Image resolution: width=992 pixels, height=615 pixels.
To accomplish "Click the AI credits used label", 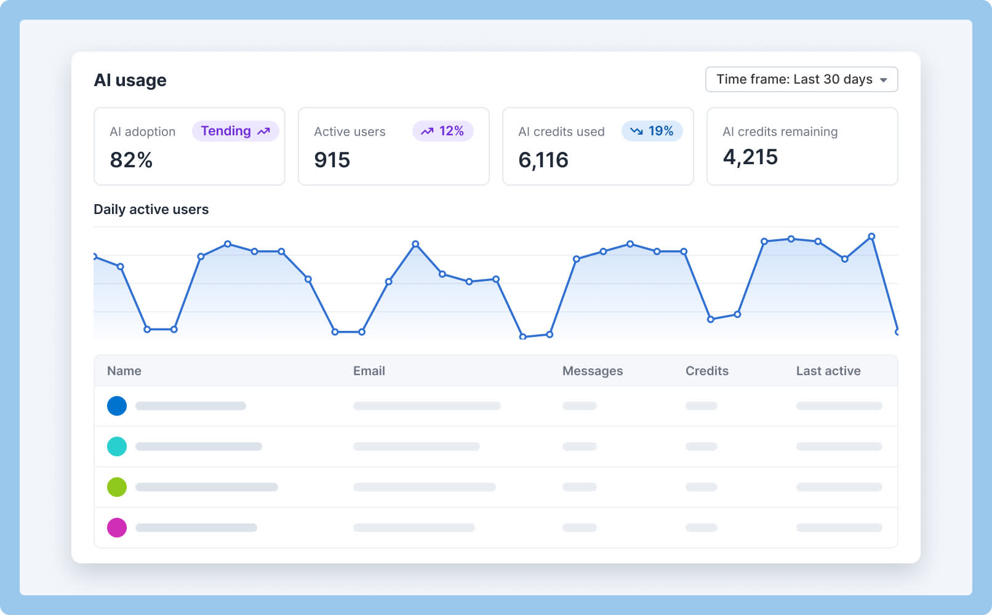I will (561, 132).
